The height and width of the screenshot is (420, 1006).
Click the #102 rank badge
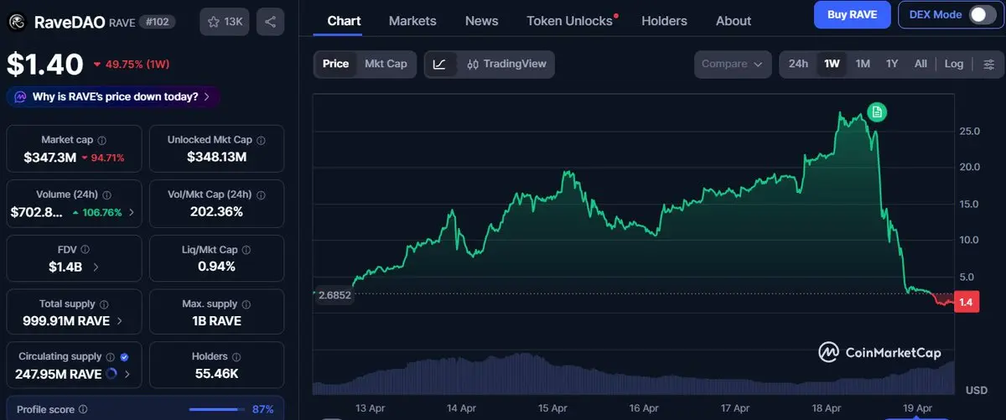(x=158, y=22)
